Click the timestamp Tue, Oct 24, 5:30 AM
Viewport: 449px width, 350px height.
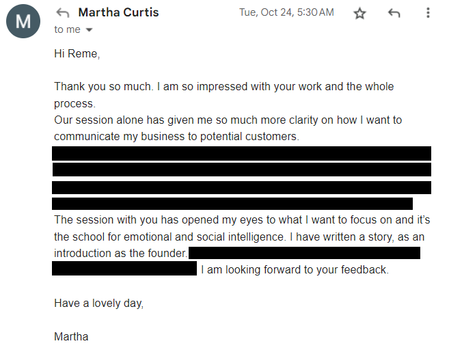point(286,12)
